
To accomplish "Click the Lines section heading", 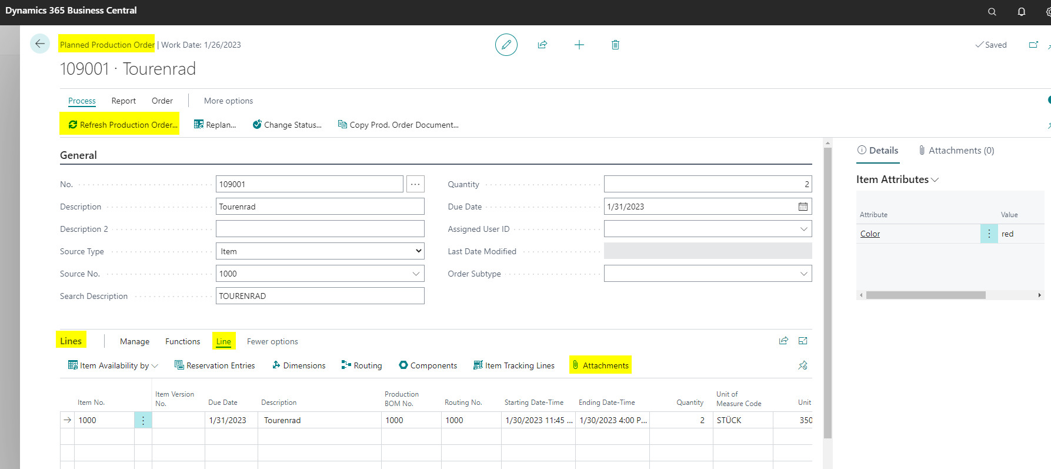I will (71, 341).
